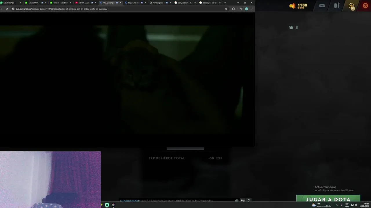Reload the cuevana page
Image resolution: width=371 pixels, height=208 pixels.
[7, 9]
